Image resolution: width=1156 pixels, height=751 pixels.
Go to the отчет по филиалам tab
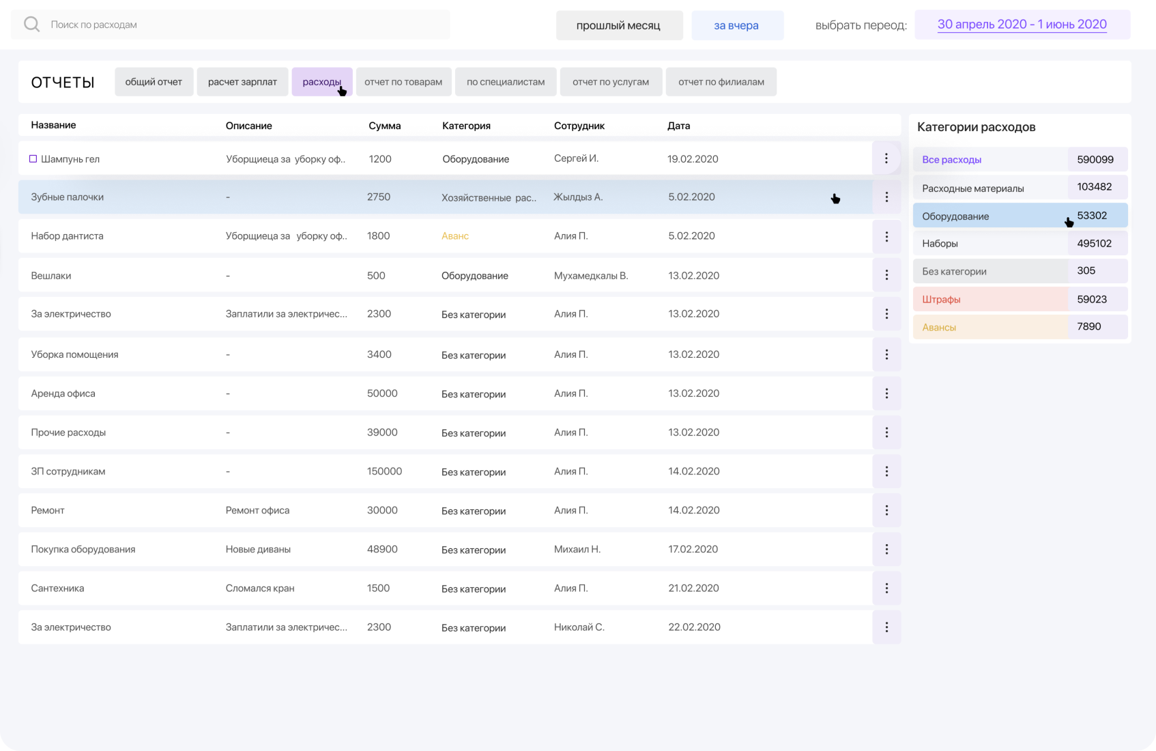pyautogui.click(x=721, y=82)
